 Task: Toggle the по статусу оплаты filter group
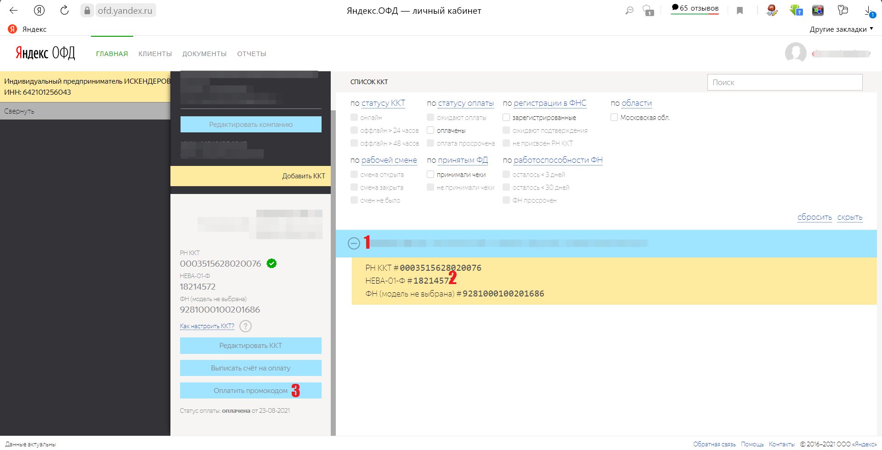click(x=466, y=103)
